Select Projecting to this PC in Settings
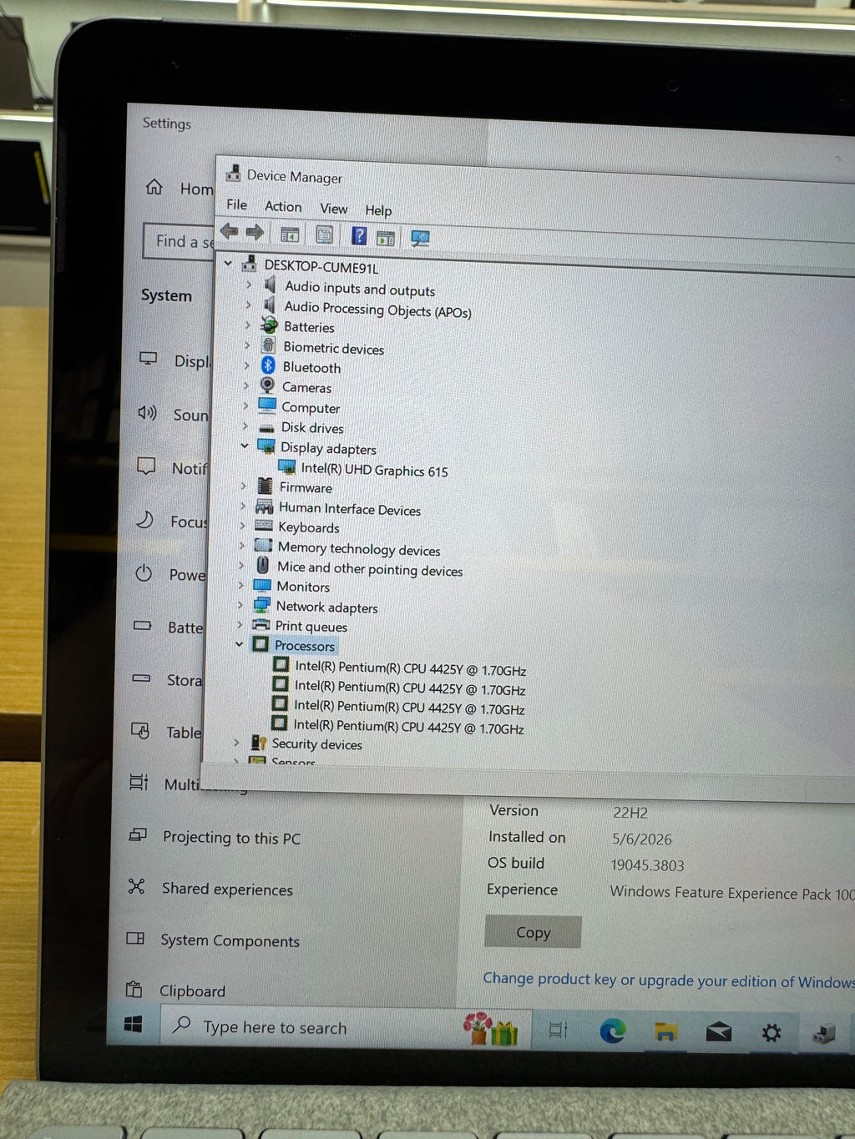The image size is (855, 1139). pos(231,838)
